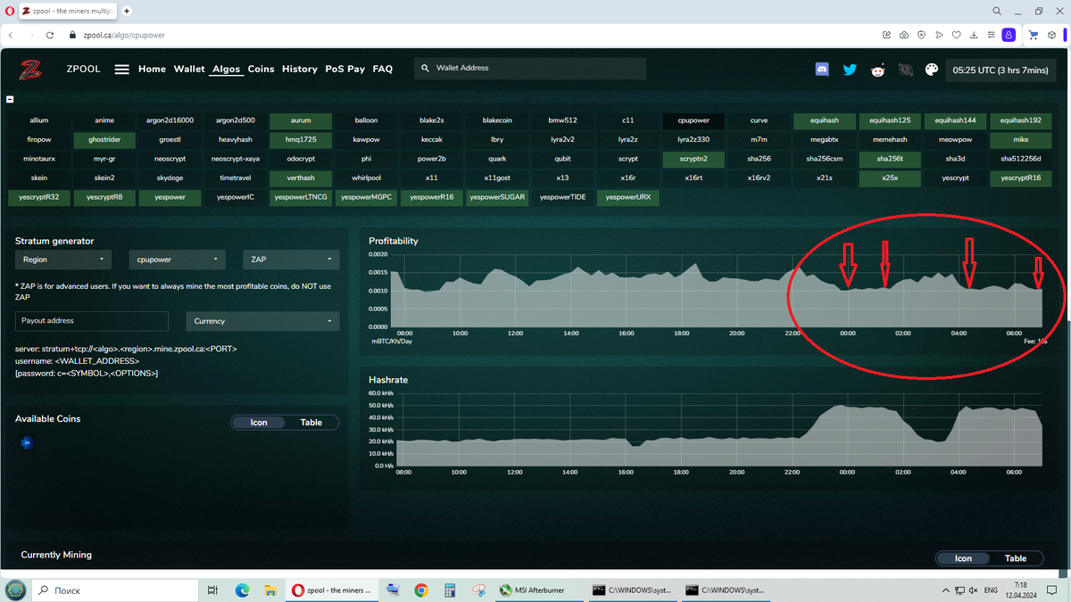Select the cpupower algorithm tile
1071x602 pixels.
coord(693,120)
